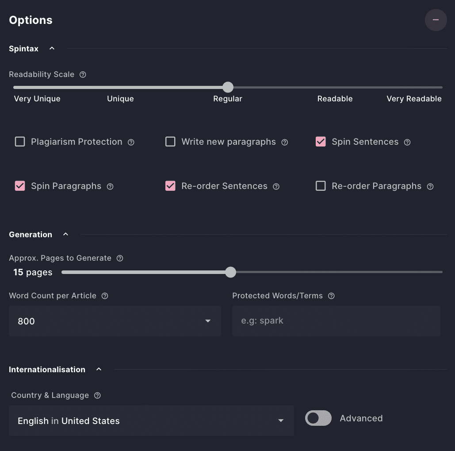Click help icon beside Write new paragraphs
This screenshot has width=455, height=451.
click(x=285, y=142)
